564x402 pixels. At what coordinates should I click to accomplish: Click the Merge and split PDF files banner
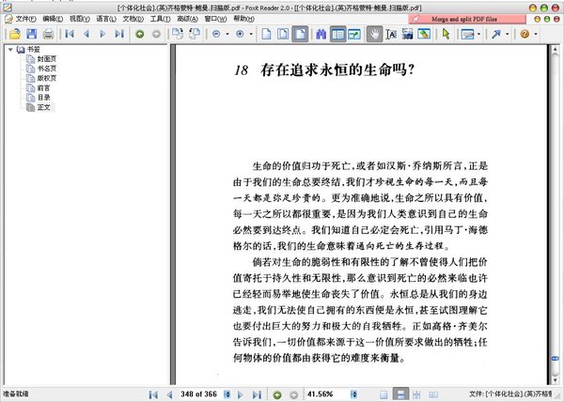(x=467, y=19)
